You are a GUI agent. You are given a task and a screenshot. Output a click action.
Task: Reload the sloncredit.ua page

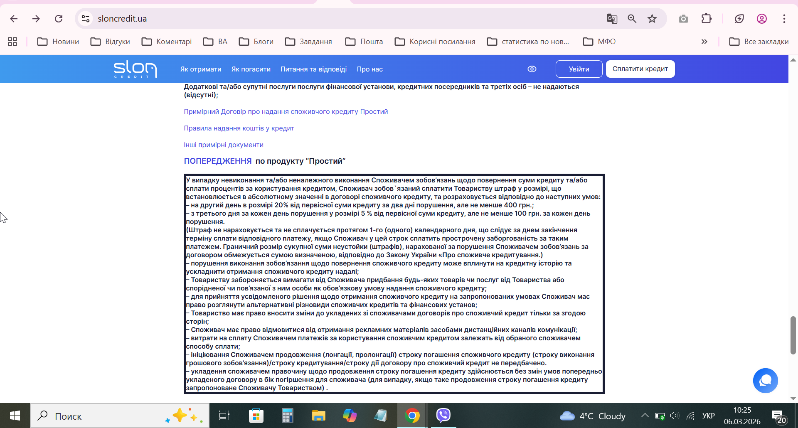pos(59,19)
